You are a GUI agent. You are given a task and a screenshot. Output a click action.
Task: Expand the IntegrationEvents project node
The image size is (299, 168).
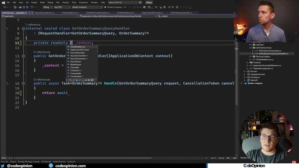[244, 75]
